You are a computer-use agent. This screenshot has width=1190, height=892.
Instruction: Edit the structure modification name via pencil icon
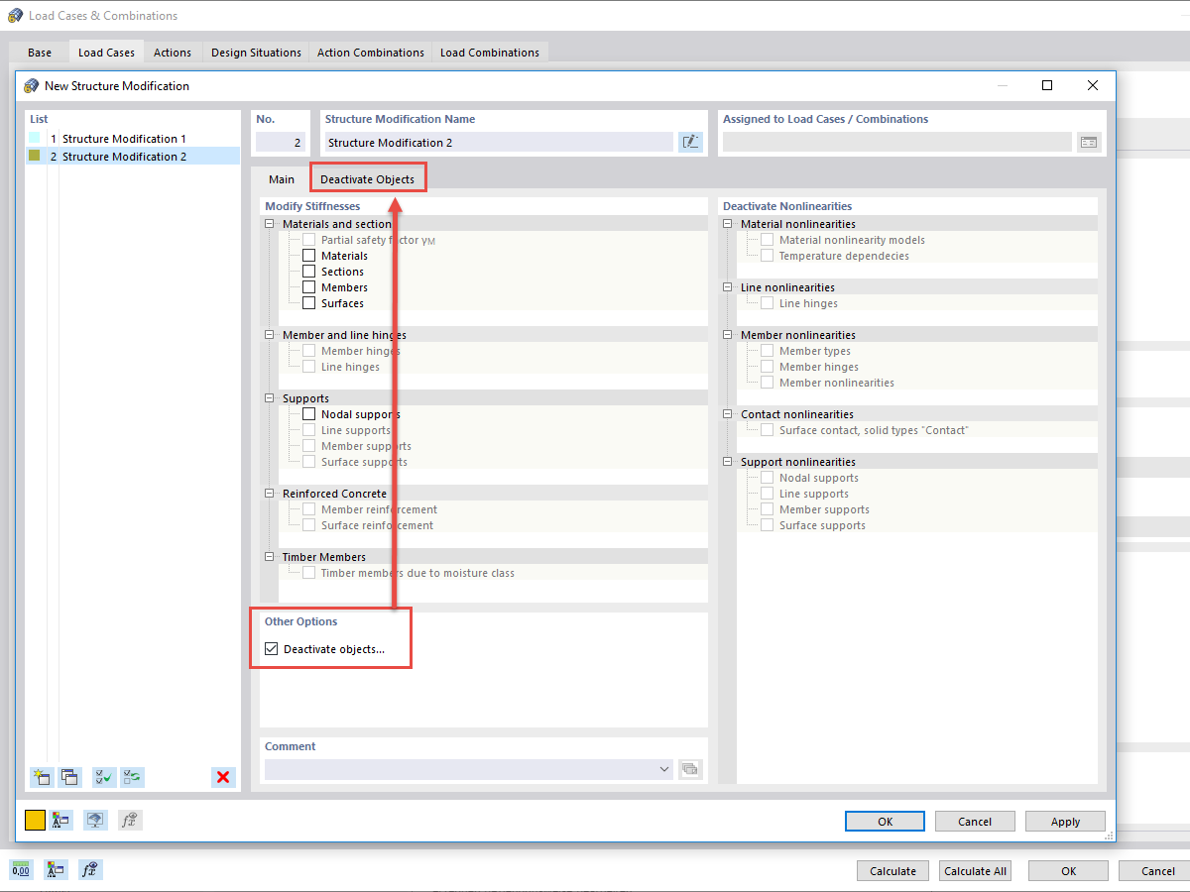tap(690, 142)
